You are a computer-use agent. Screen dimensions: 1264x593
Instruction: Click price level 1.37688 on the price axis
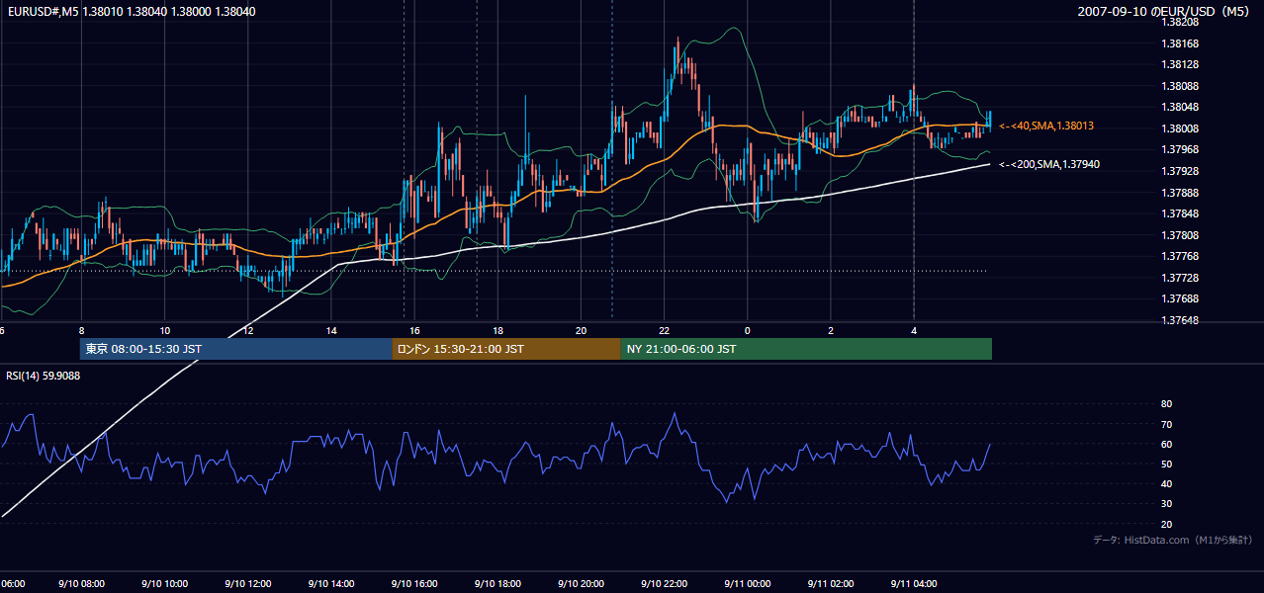point(1180,298)
